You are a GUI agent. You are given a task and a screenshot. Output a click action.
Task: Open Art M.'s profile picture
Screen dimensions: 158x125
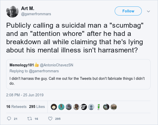(12, 12)
